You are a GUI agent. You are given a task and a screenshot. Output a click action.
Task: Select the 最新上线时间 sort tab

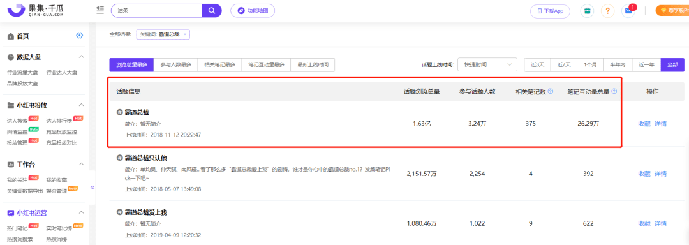click(x=313, y=64)
